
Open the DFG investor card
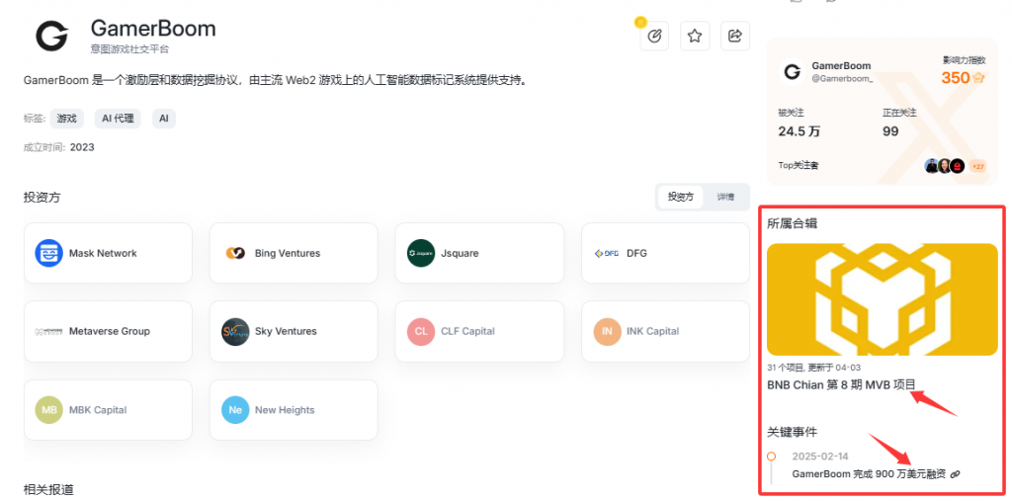coord(665,253)
